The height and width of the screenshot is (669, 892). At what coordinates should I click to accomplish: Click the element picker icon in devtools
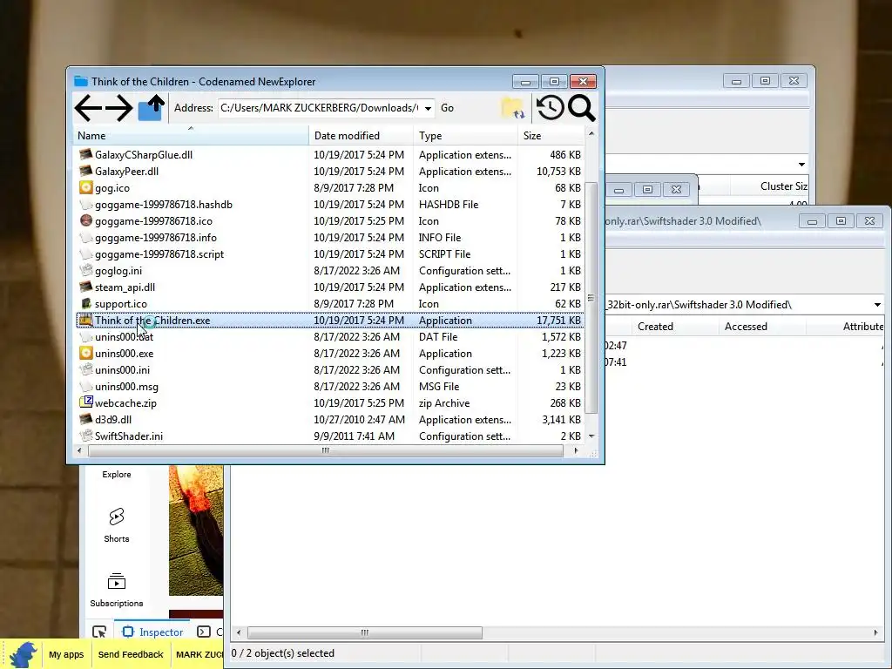(x=99, y=632)
